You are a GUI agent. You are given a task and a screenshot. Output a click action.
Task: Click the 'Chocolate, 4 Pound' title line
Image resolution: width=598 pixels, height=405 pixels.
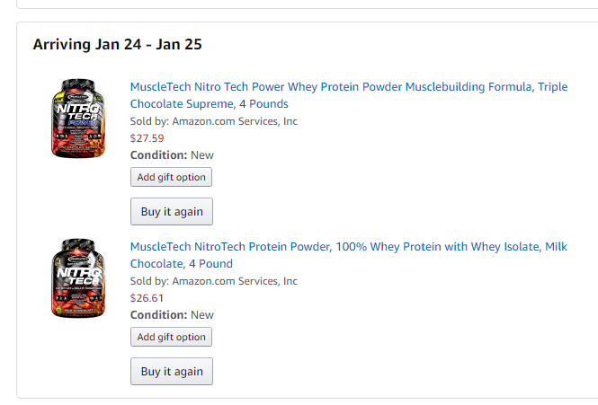[x=182, y=264]
